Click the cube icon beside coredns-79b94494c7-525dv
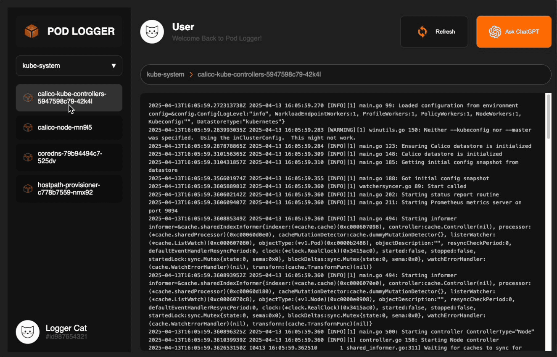The height and width of the screenshot is (357, 557). pos(28,157)
